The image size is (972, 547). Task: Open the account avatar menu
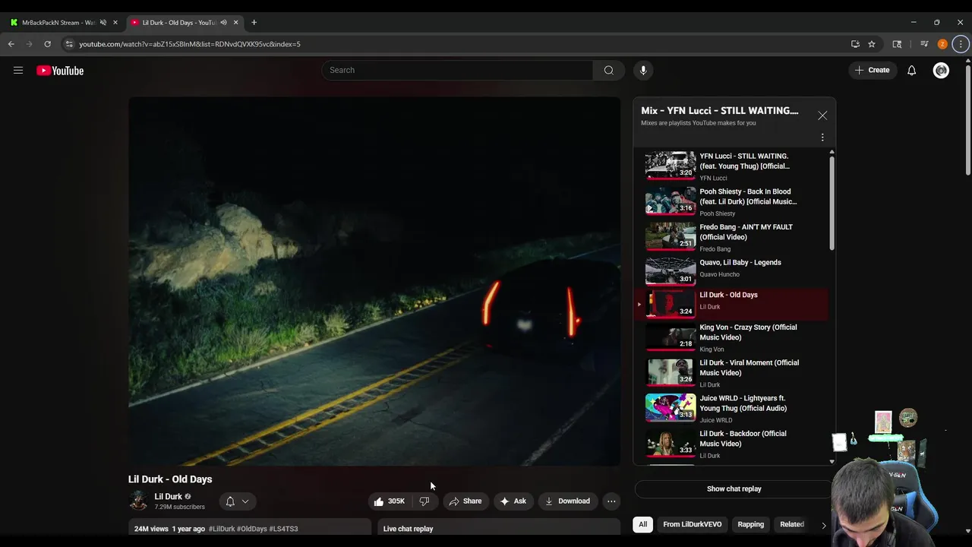point(941,71)
